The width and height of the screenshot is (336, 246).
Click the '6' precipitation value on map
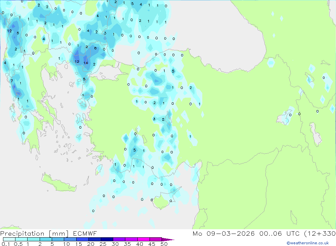point(95,48)
